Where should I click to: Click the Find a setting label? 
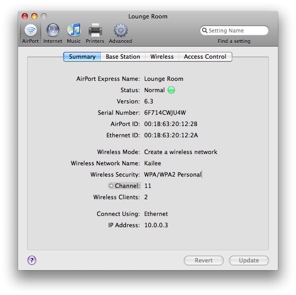click(x=234, y=41)
